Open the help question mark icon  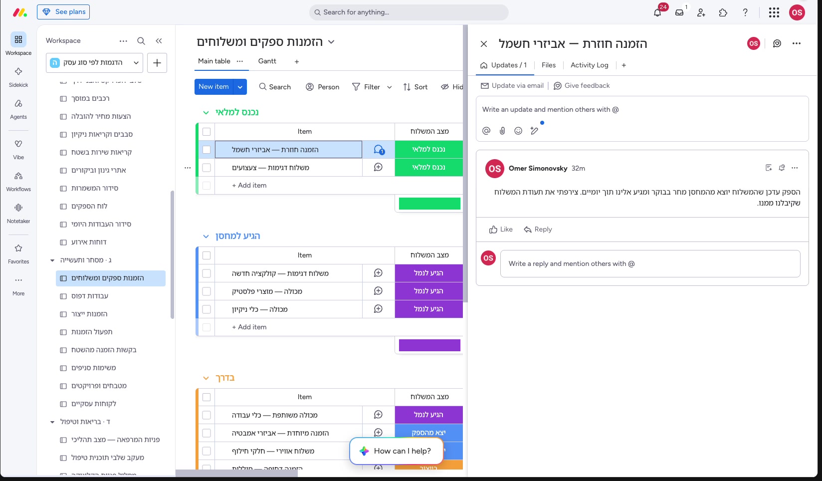coord(745,12)
